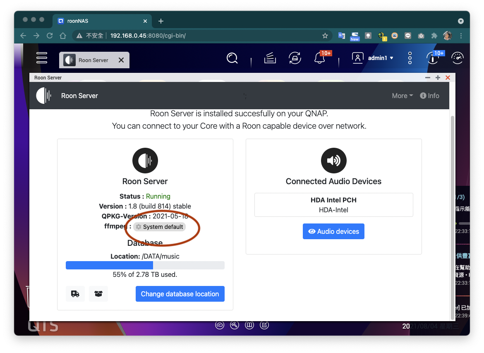This screenshot has width=484, height=353.
Task: Minimize the Roon Server window
Action: (x=427, y=77)
